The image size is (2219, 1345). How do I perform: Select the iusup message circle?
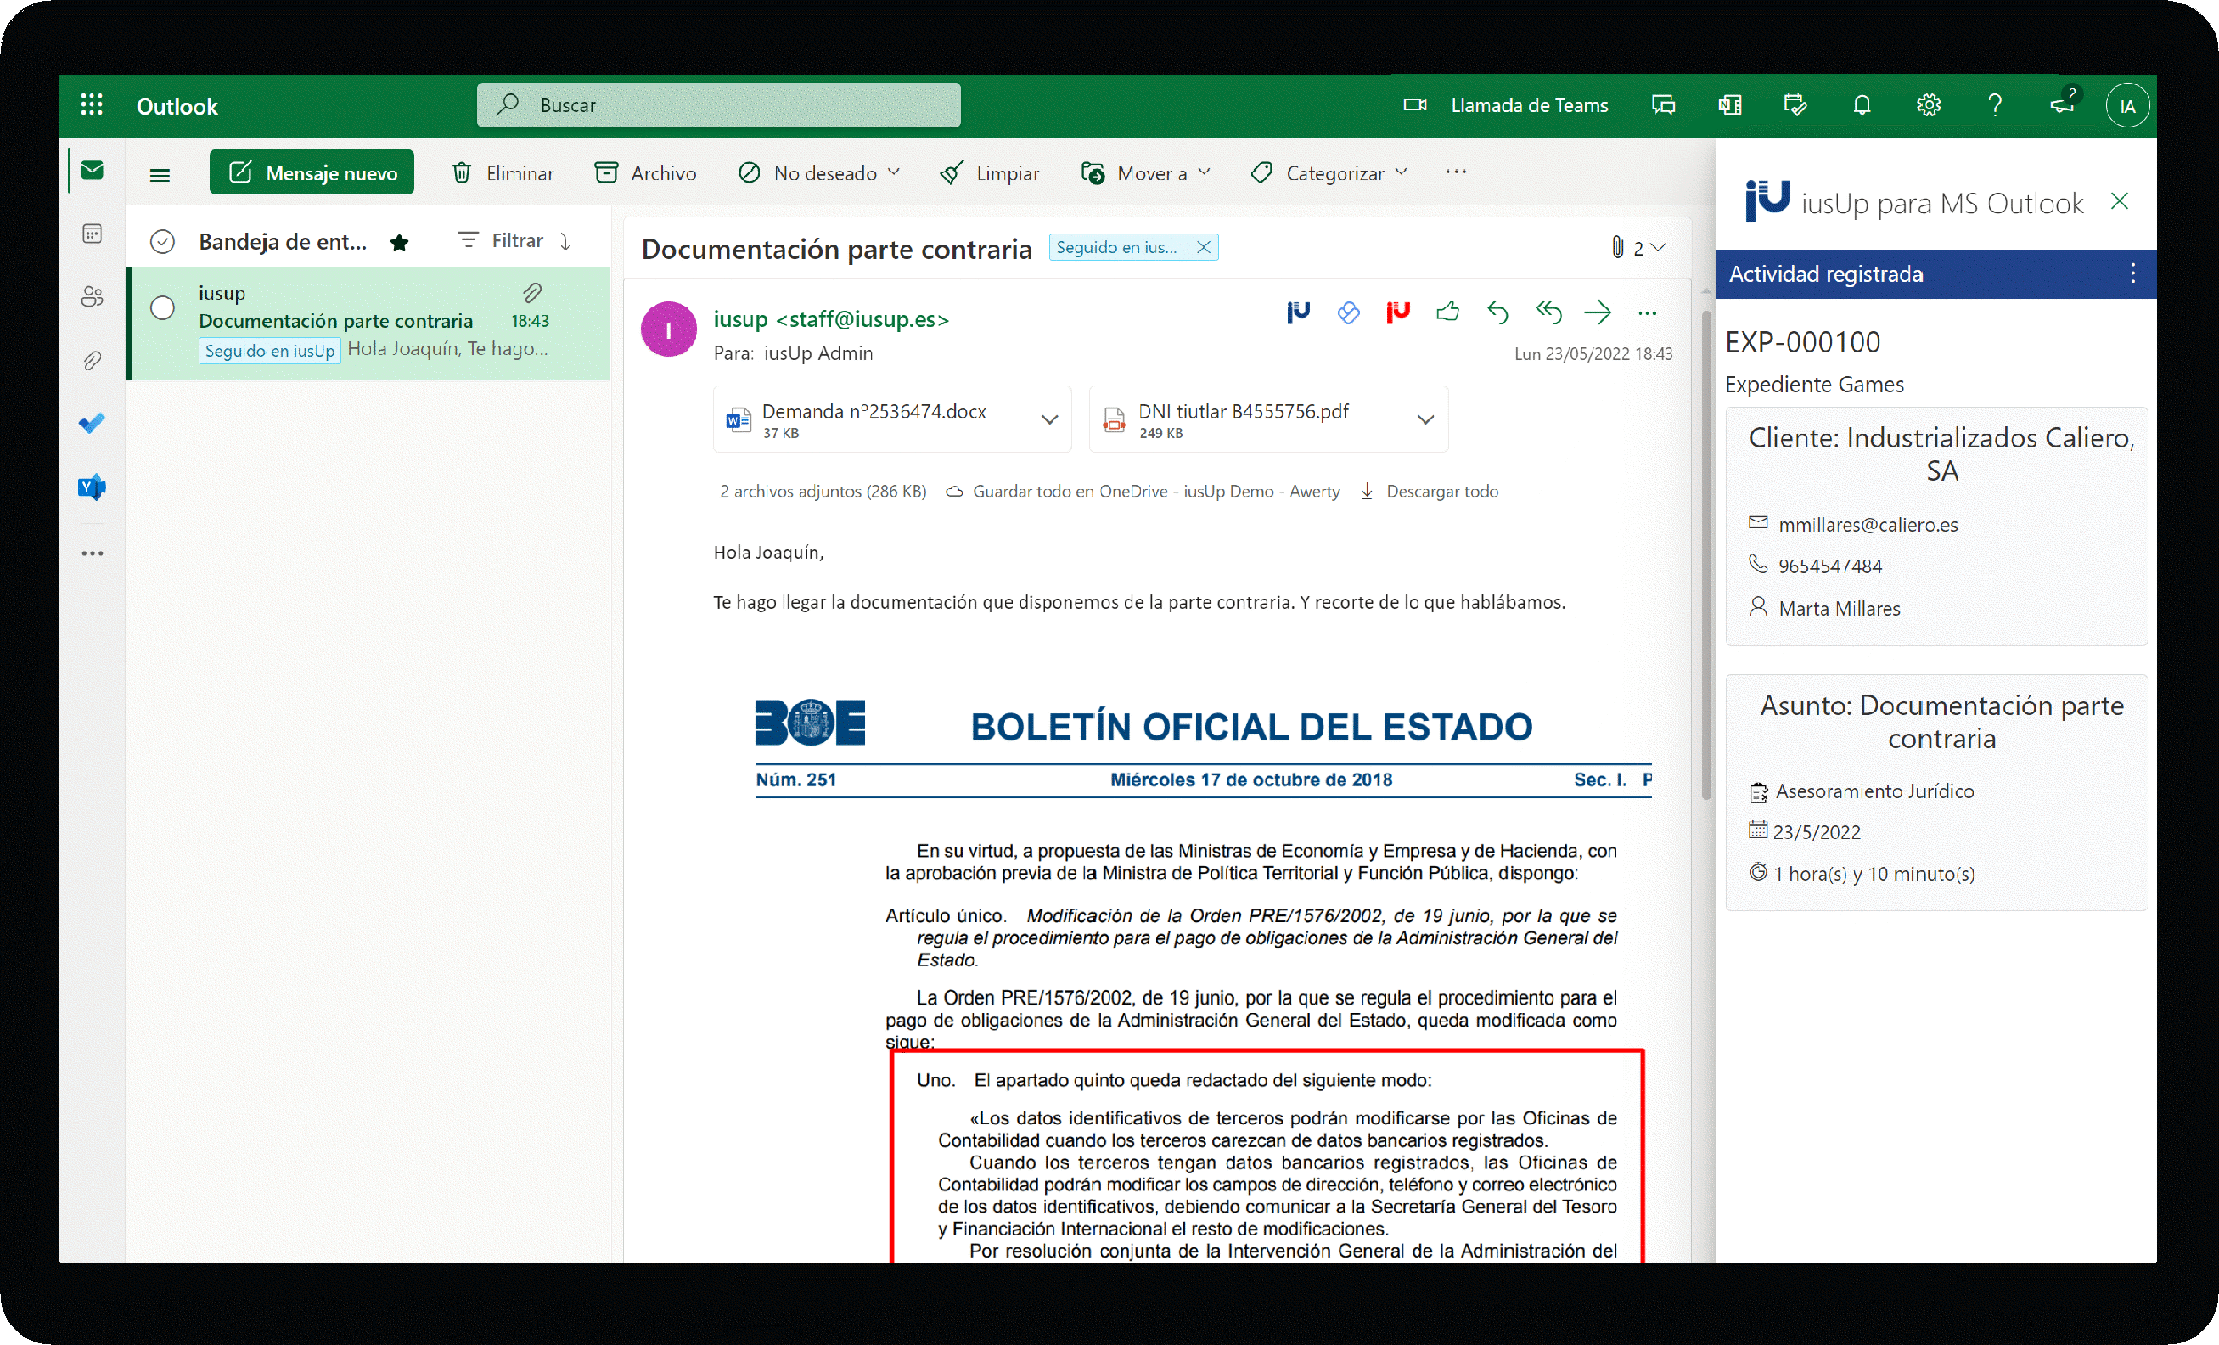[162, 307]
